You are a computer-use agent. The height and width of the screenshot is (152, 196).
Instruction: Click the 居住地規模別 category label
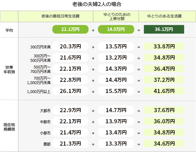9,127
